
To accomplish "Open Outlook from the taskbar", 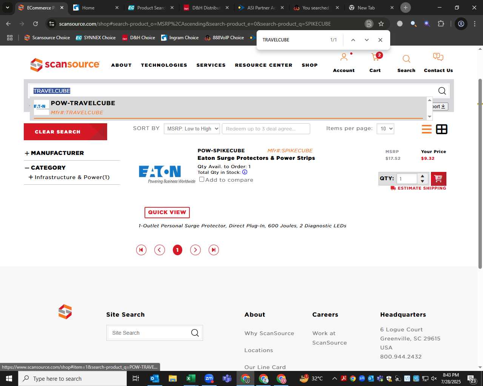I will pos(155,378).
